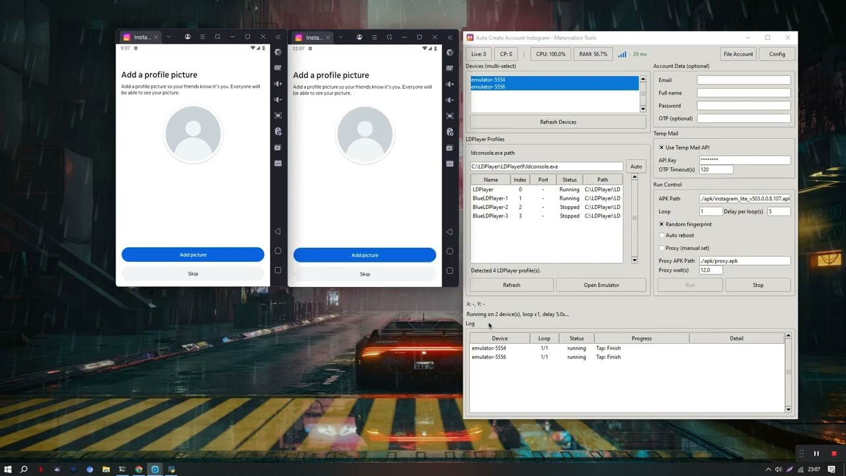Collapse left emulator sidebar with double chevron
The width and height of the screenshot is (846, 476).
point(278,37)
